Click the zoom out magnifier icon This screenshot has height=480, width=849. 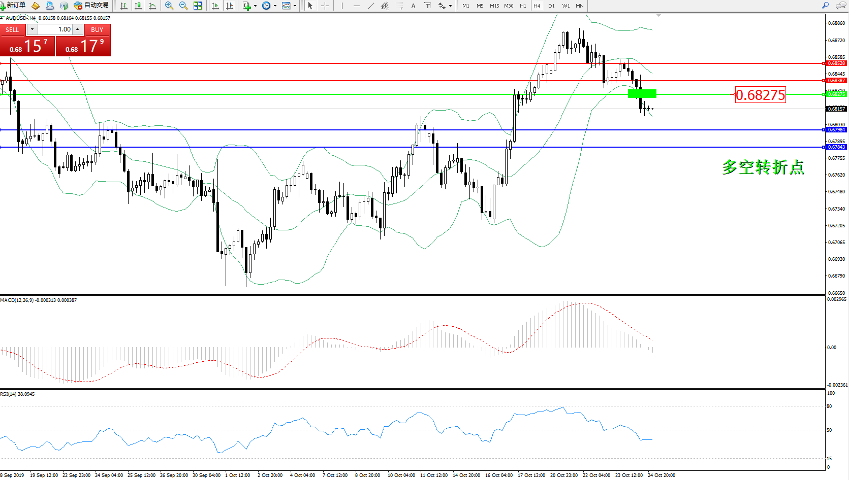tap(183, 6)
